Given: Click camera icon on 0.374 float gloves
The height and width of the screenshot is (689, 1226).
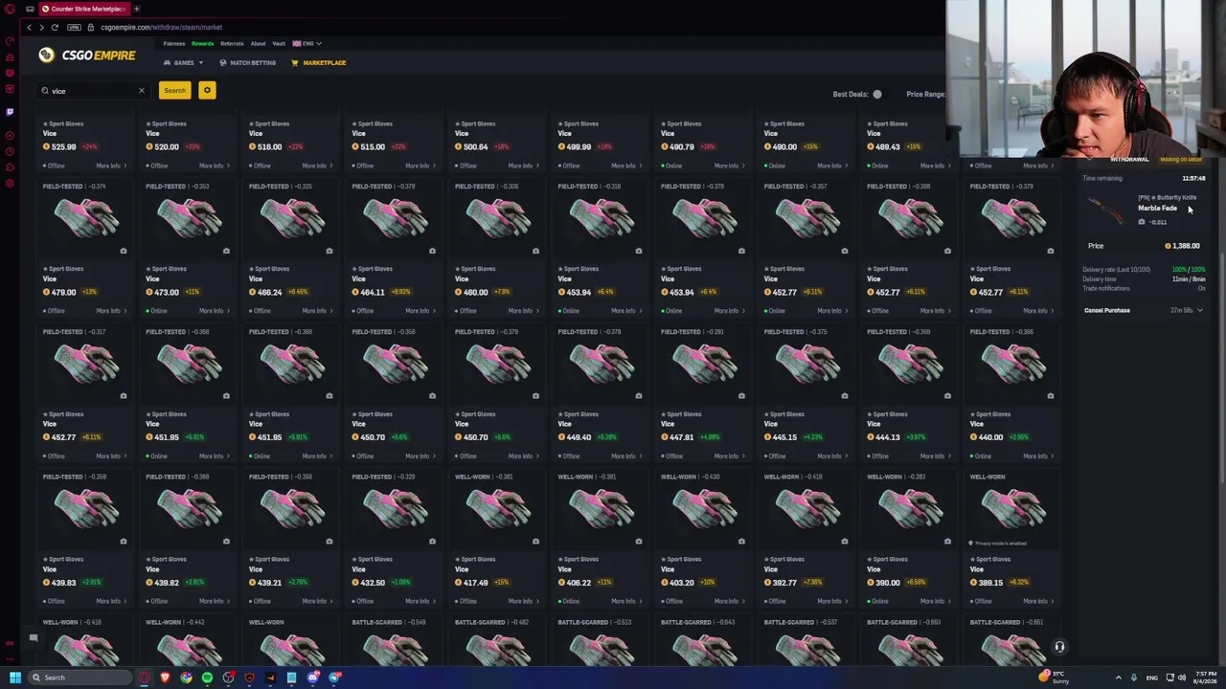Looking at the screenshot, I should [124, 251].
